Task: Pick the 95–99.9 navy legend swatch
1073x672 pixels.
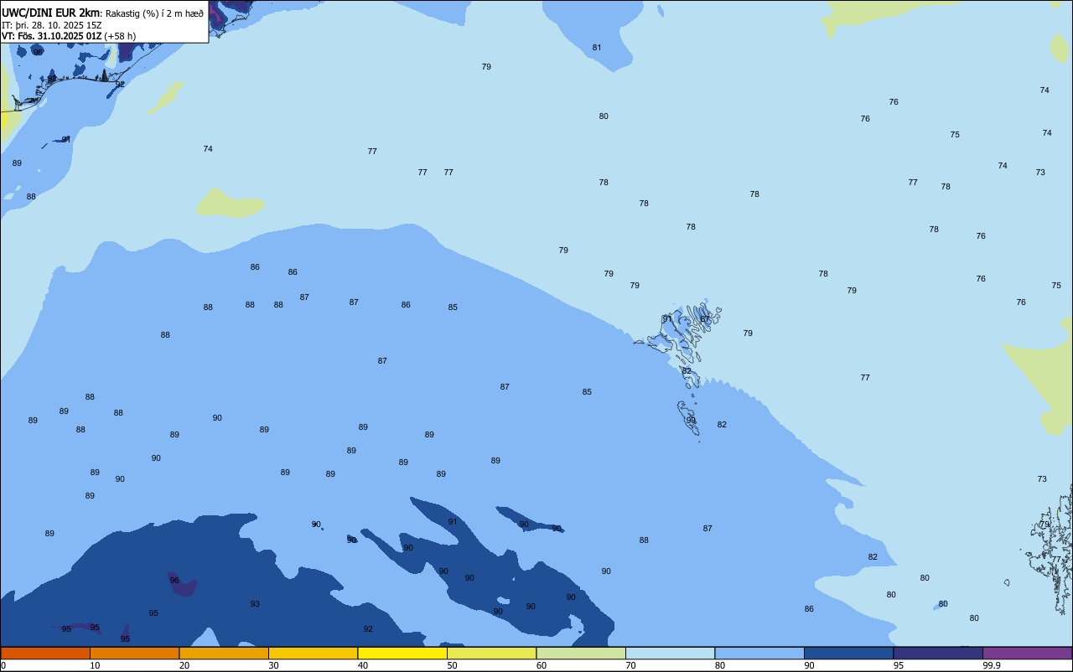Action: tap(938, 653)
